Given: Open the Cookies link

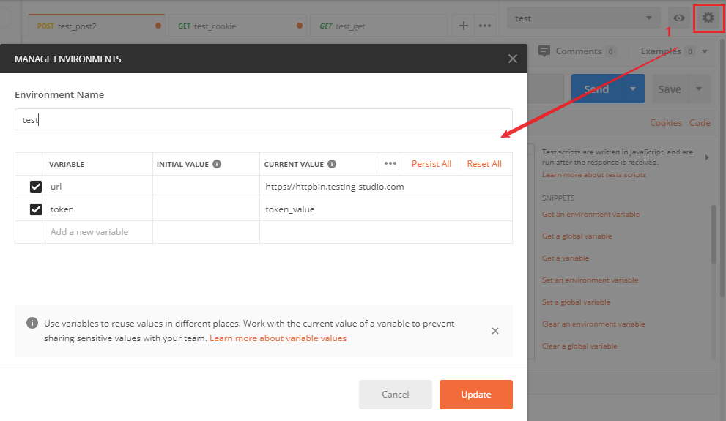Looking at the screenshot, I should [666, 122].
